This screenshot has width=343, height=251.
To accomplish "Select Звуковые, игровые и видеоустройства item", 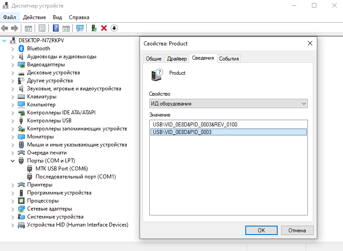I will [74, 89].
